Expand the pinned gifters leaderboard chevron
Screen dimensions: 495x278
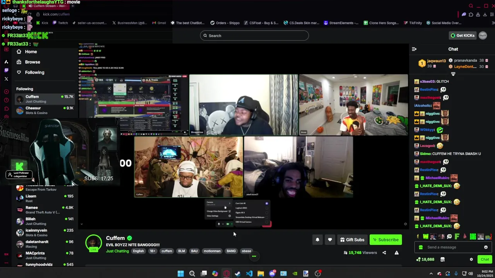click(x=453, y=74)
